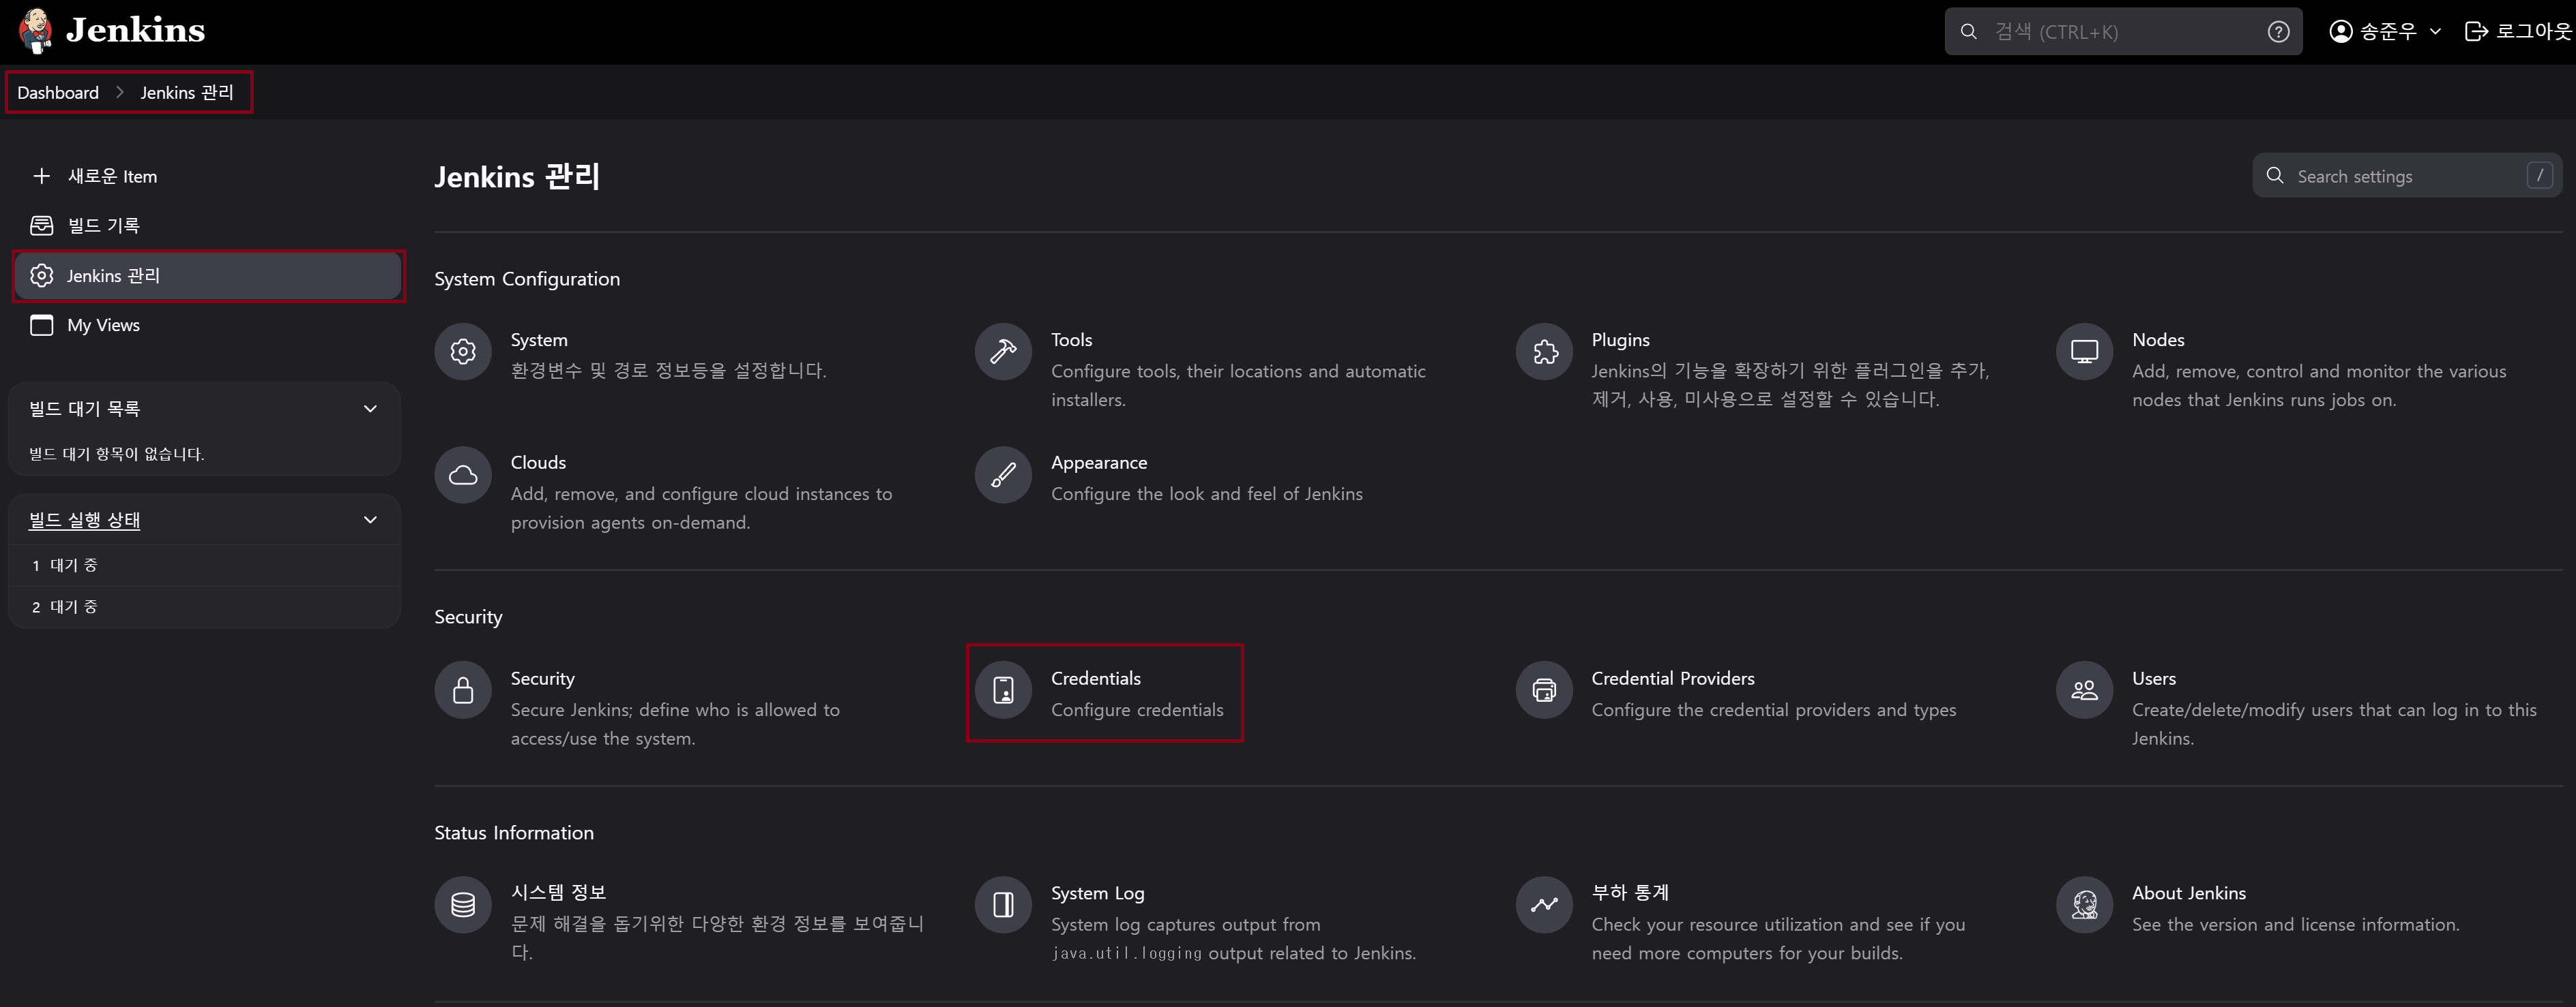Open the 송준우 user dropdown
The height and width of the screenshot is (1007, 2576).
pos(2386,32)
